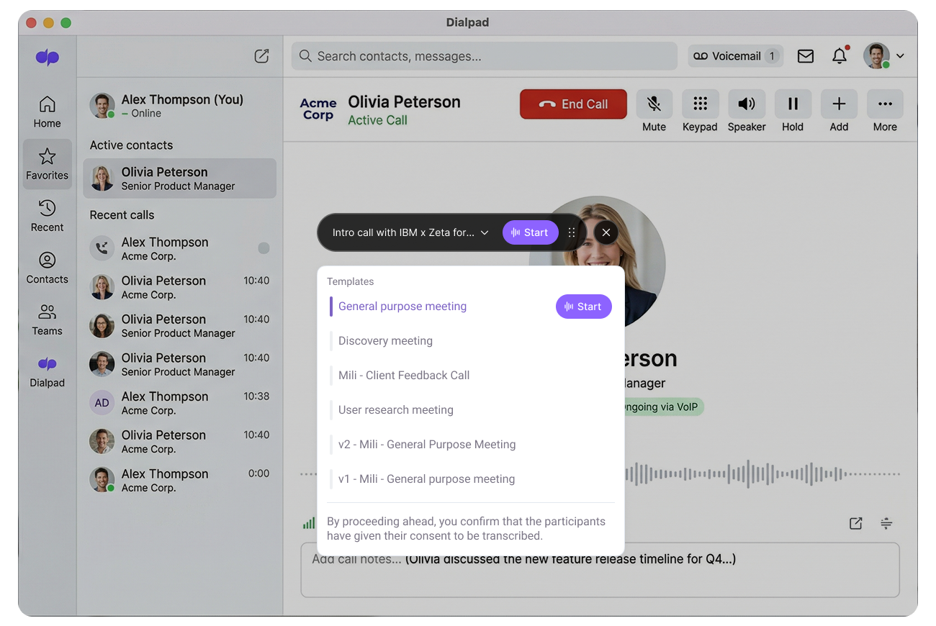936x626 pixels.
Task: Click the Acme Corp logo in call header
Action: pos(318,109)
